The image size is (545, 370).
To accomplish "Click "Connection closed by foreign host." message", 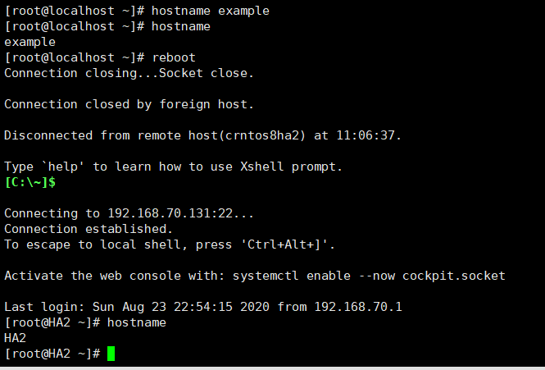I will pyautogui.click(x=129, y=104).
